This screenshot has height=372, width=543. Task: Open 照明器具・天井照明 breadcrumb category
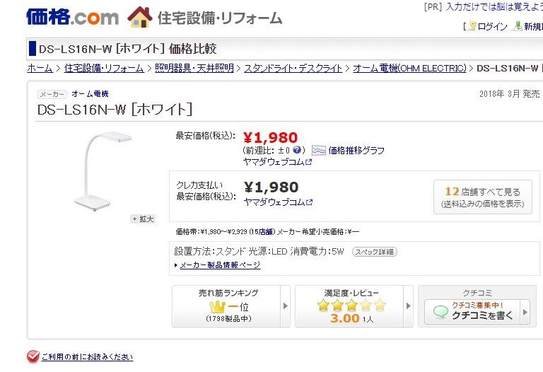194,69
